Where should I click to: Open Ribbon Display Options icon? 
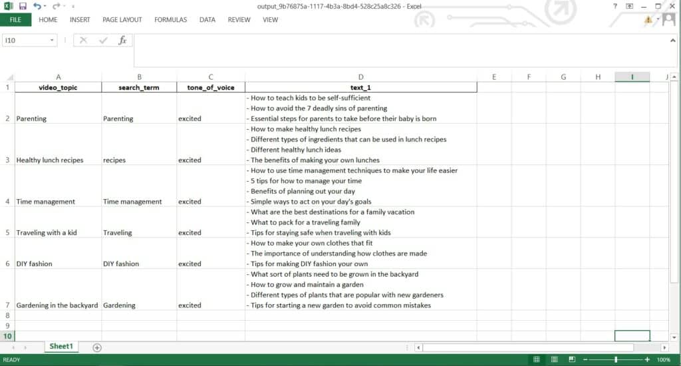coord(629,6)
